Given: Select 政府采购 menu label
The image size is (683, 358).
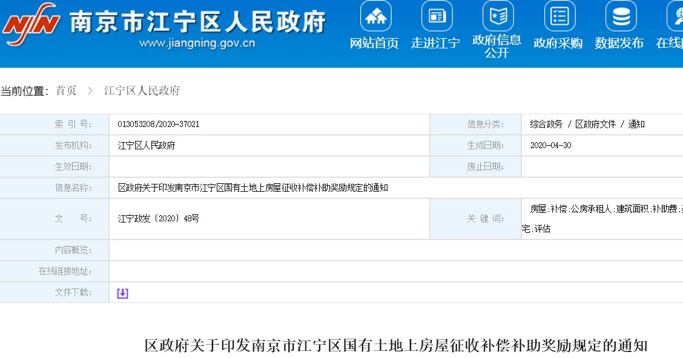Looking at the screenshot, I should coord(558,43).
